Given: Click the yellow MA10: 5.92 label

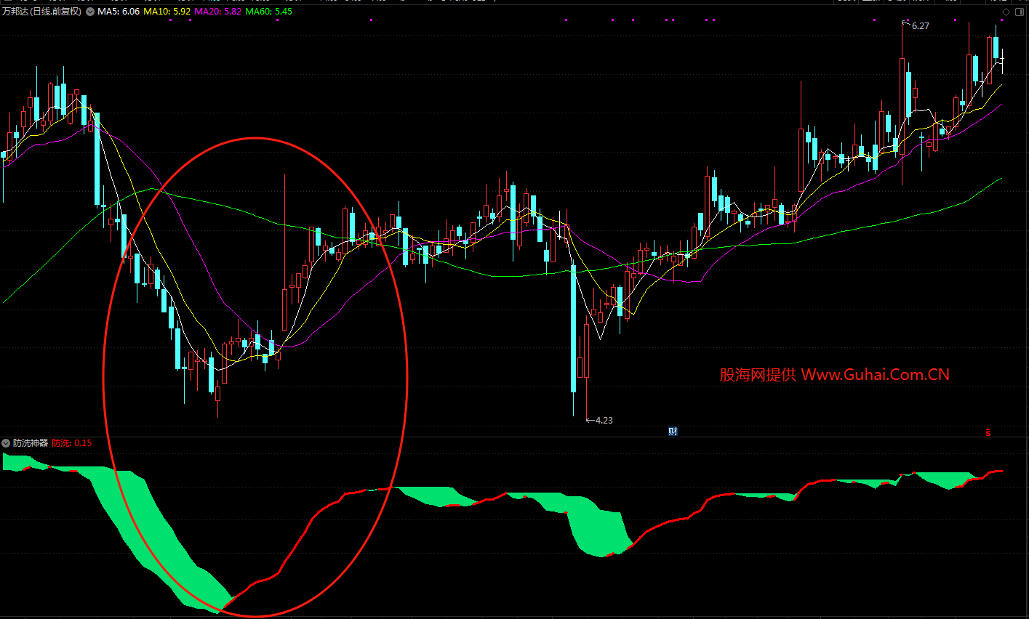Looking at the screenshot, I should (167, 12).
